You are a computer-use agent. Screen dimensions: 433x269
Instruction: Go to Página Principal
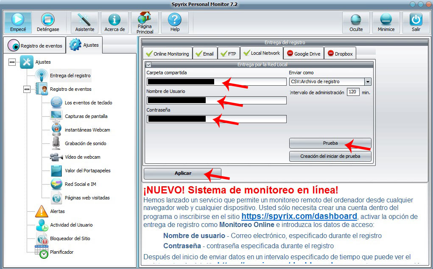tap(145, 22)
